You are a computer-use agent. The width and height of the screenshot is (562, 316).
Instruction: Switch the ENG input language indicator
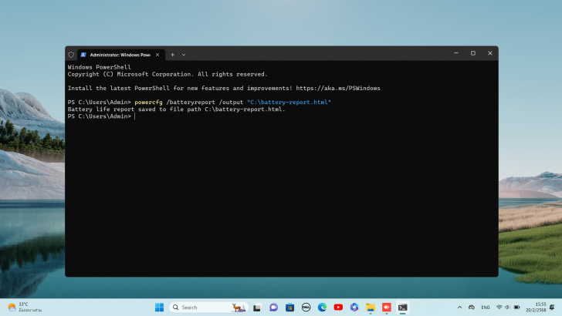(486, 308)
